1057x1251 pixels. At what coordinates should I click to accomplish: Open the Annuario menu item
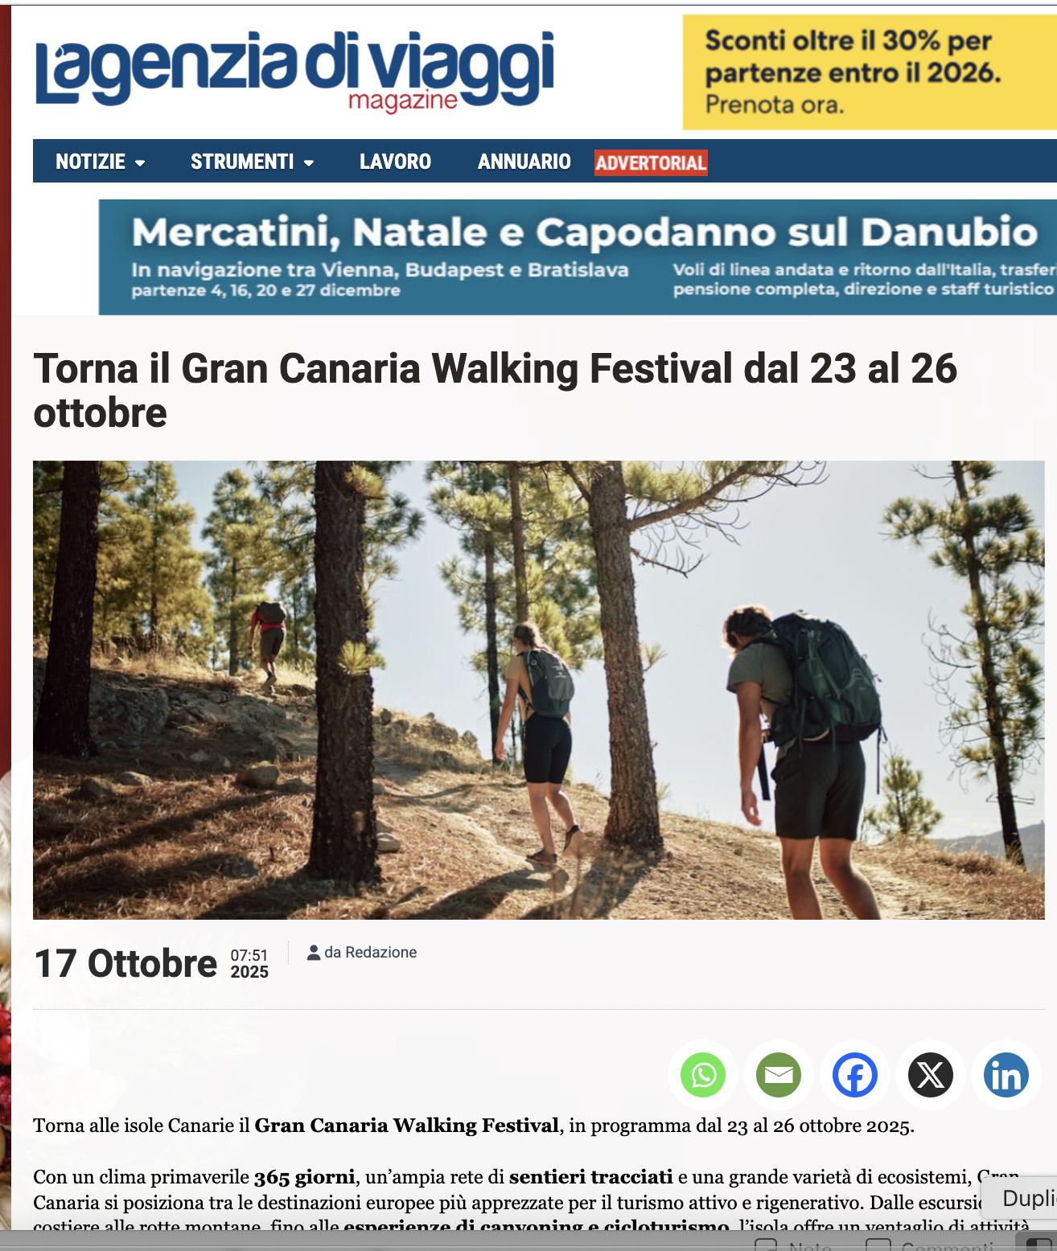(524, 162)
